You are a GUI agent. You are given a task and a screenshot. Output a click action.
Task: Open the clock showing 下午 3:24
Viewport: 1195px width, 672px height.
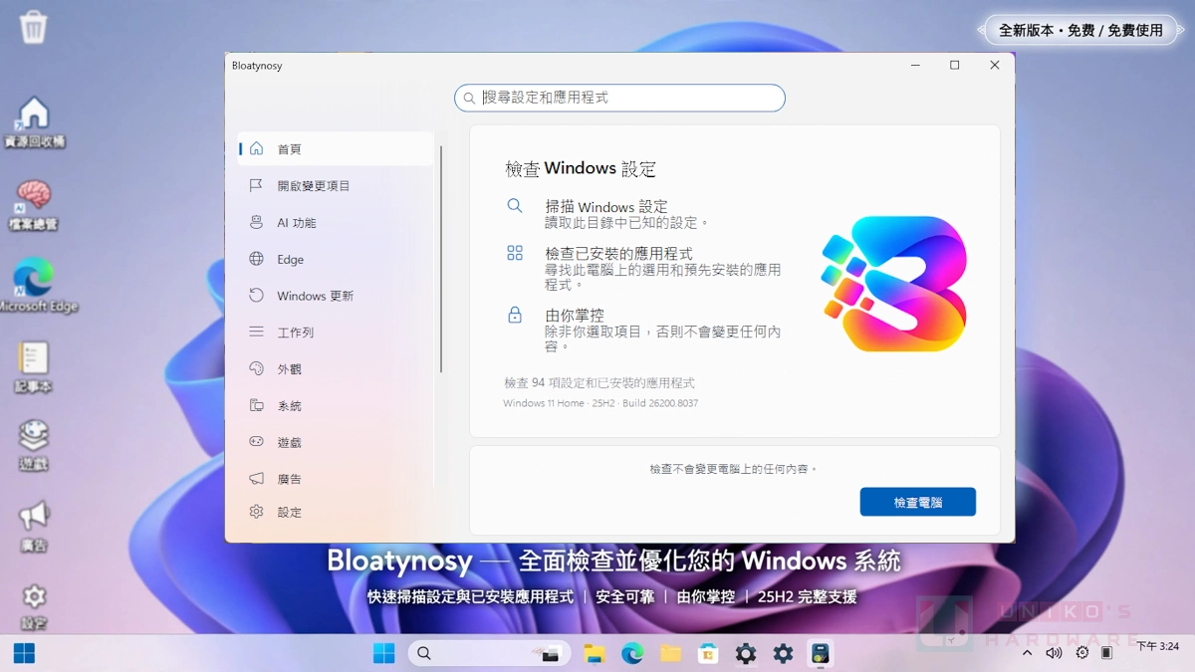pyautogui.click(x=1157, y=647)
